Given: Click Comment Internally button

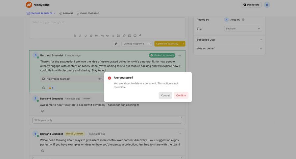Looking at the screenshot, I should point(167,44).
